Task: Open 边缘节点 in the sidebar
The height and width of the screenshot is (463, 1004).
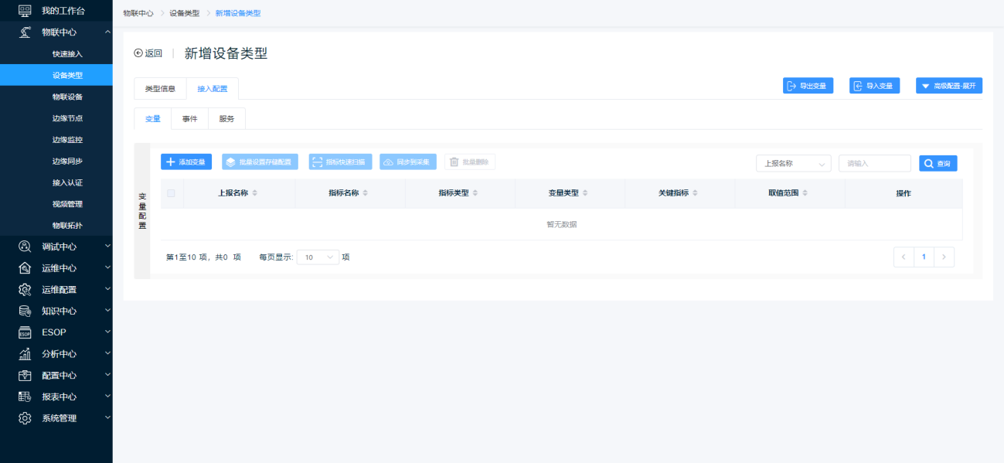Action: [67, 118]
